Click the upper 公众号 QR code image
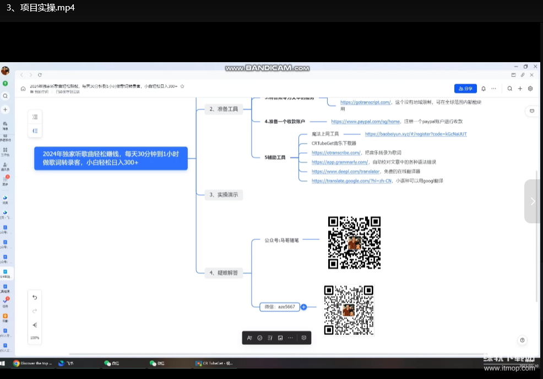The height and width of the screenshot is (379, 543). [x=354, y=243]
